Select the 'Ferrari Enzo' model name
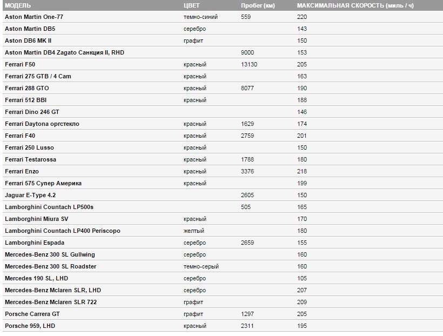The height and width of the screenshot is (336, 443). (22, 171)
